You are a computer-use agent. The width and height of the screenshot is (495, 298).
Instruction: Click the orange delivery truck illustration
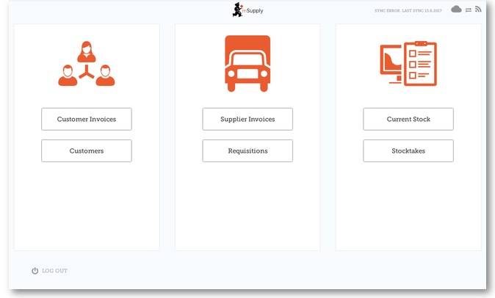pos(247,64)
